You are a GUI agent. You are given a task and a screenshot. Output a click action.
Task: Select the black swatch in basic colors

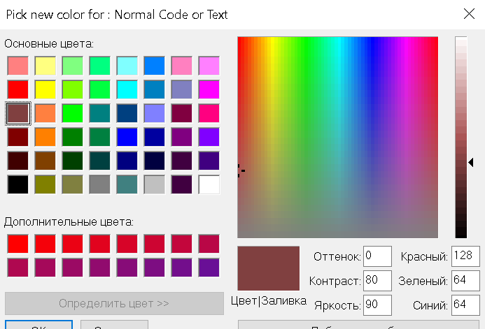click(x=18, y=184)
